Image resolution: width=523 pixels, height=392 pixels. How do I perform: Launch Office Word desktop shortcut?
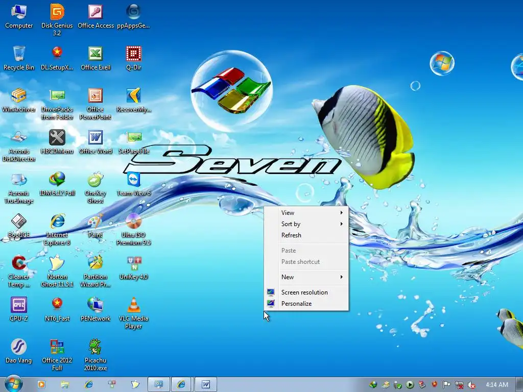(96, 142)
